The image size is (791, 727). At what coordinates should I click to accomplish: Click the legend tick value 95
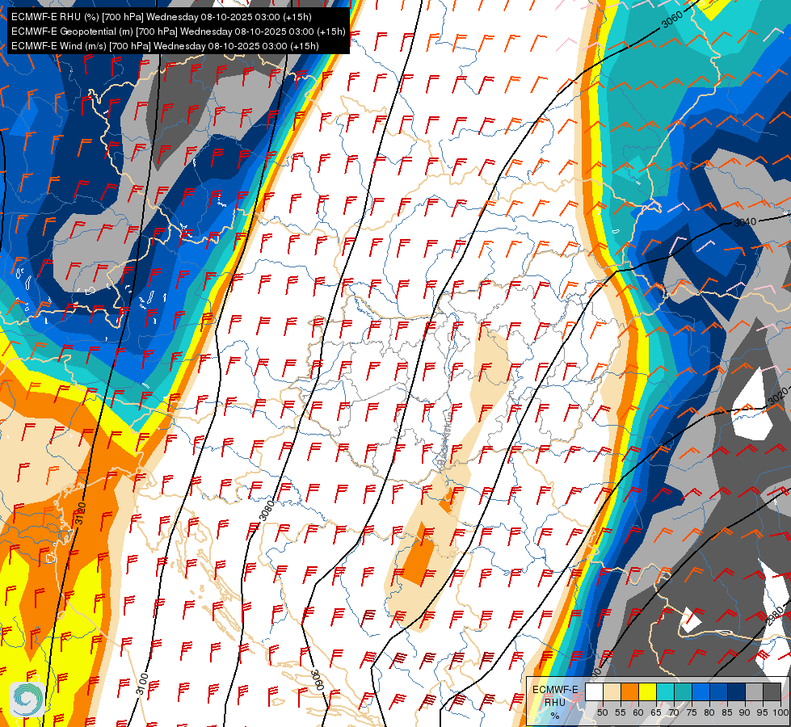[x=762, y=712]
